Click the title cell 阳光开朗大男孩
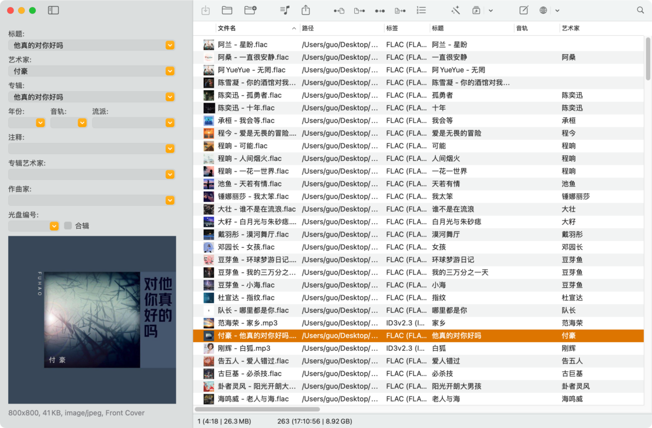652x428 pixels. [456, 386]
